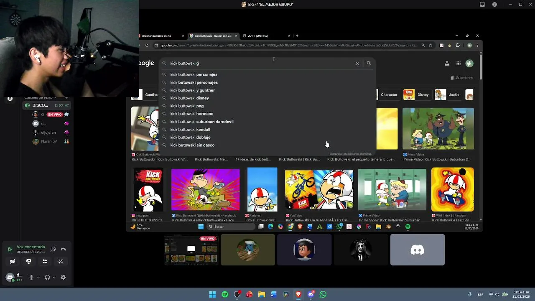The width and height of the screenshot is (535, 301).
Task: Open browser extensions puzzle icon
Action: (x=458, y=45)
